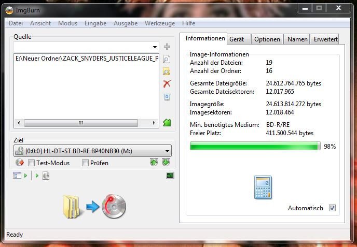The height and width of the screenshot is (247, 357).
Task: Browse for a file with the magnifier icon
Action: (167, 60)
